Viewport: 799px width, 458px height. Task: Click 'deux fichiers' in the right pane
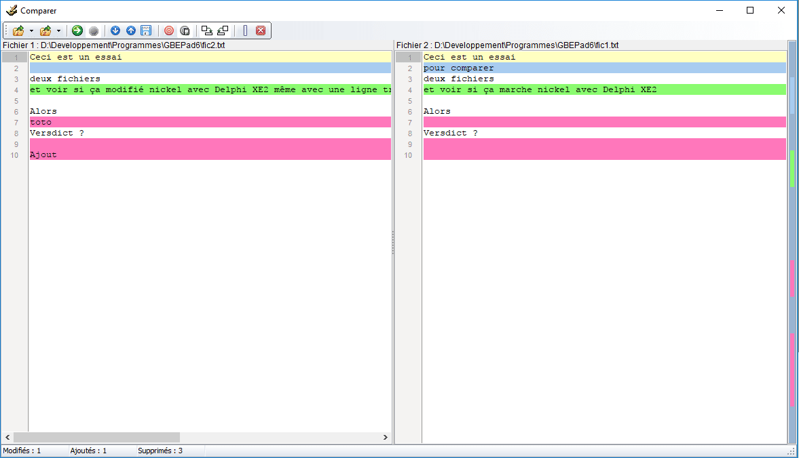tap(459, 79)
